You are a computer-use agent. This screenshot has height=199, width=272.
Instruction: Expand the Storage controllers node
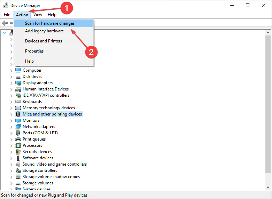coord(11,170)
